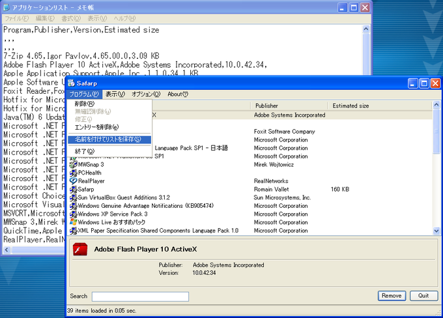Select XML Paper Specification Shared Components row

[251, 231]
